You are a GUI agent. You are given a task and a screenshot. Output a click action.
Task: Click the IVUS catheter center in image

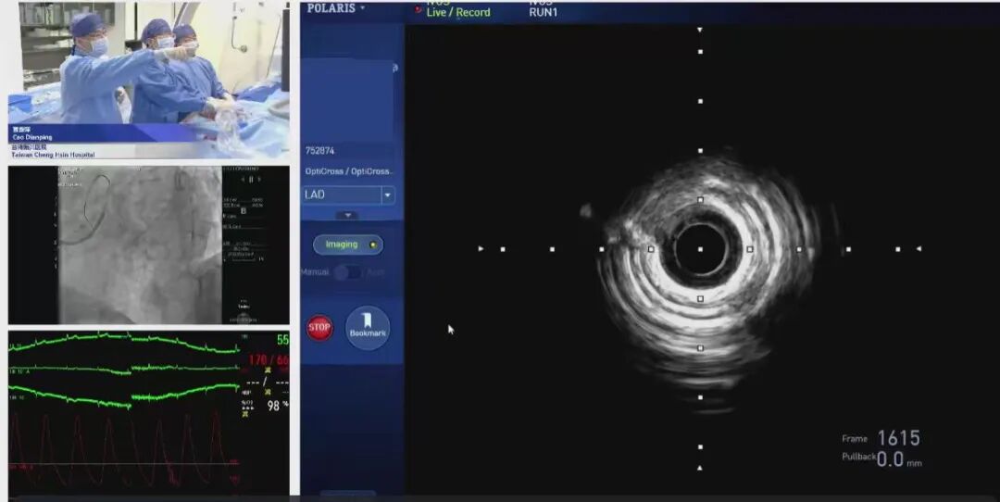pos(700,249)
